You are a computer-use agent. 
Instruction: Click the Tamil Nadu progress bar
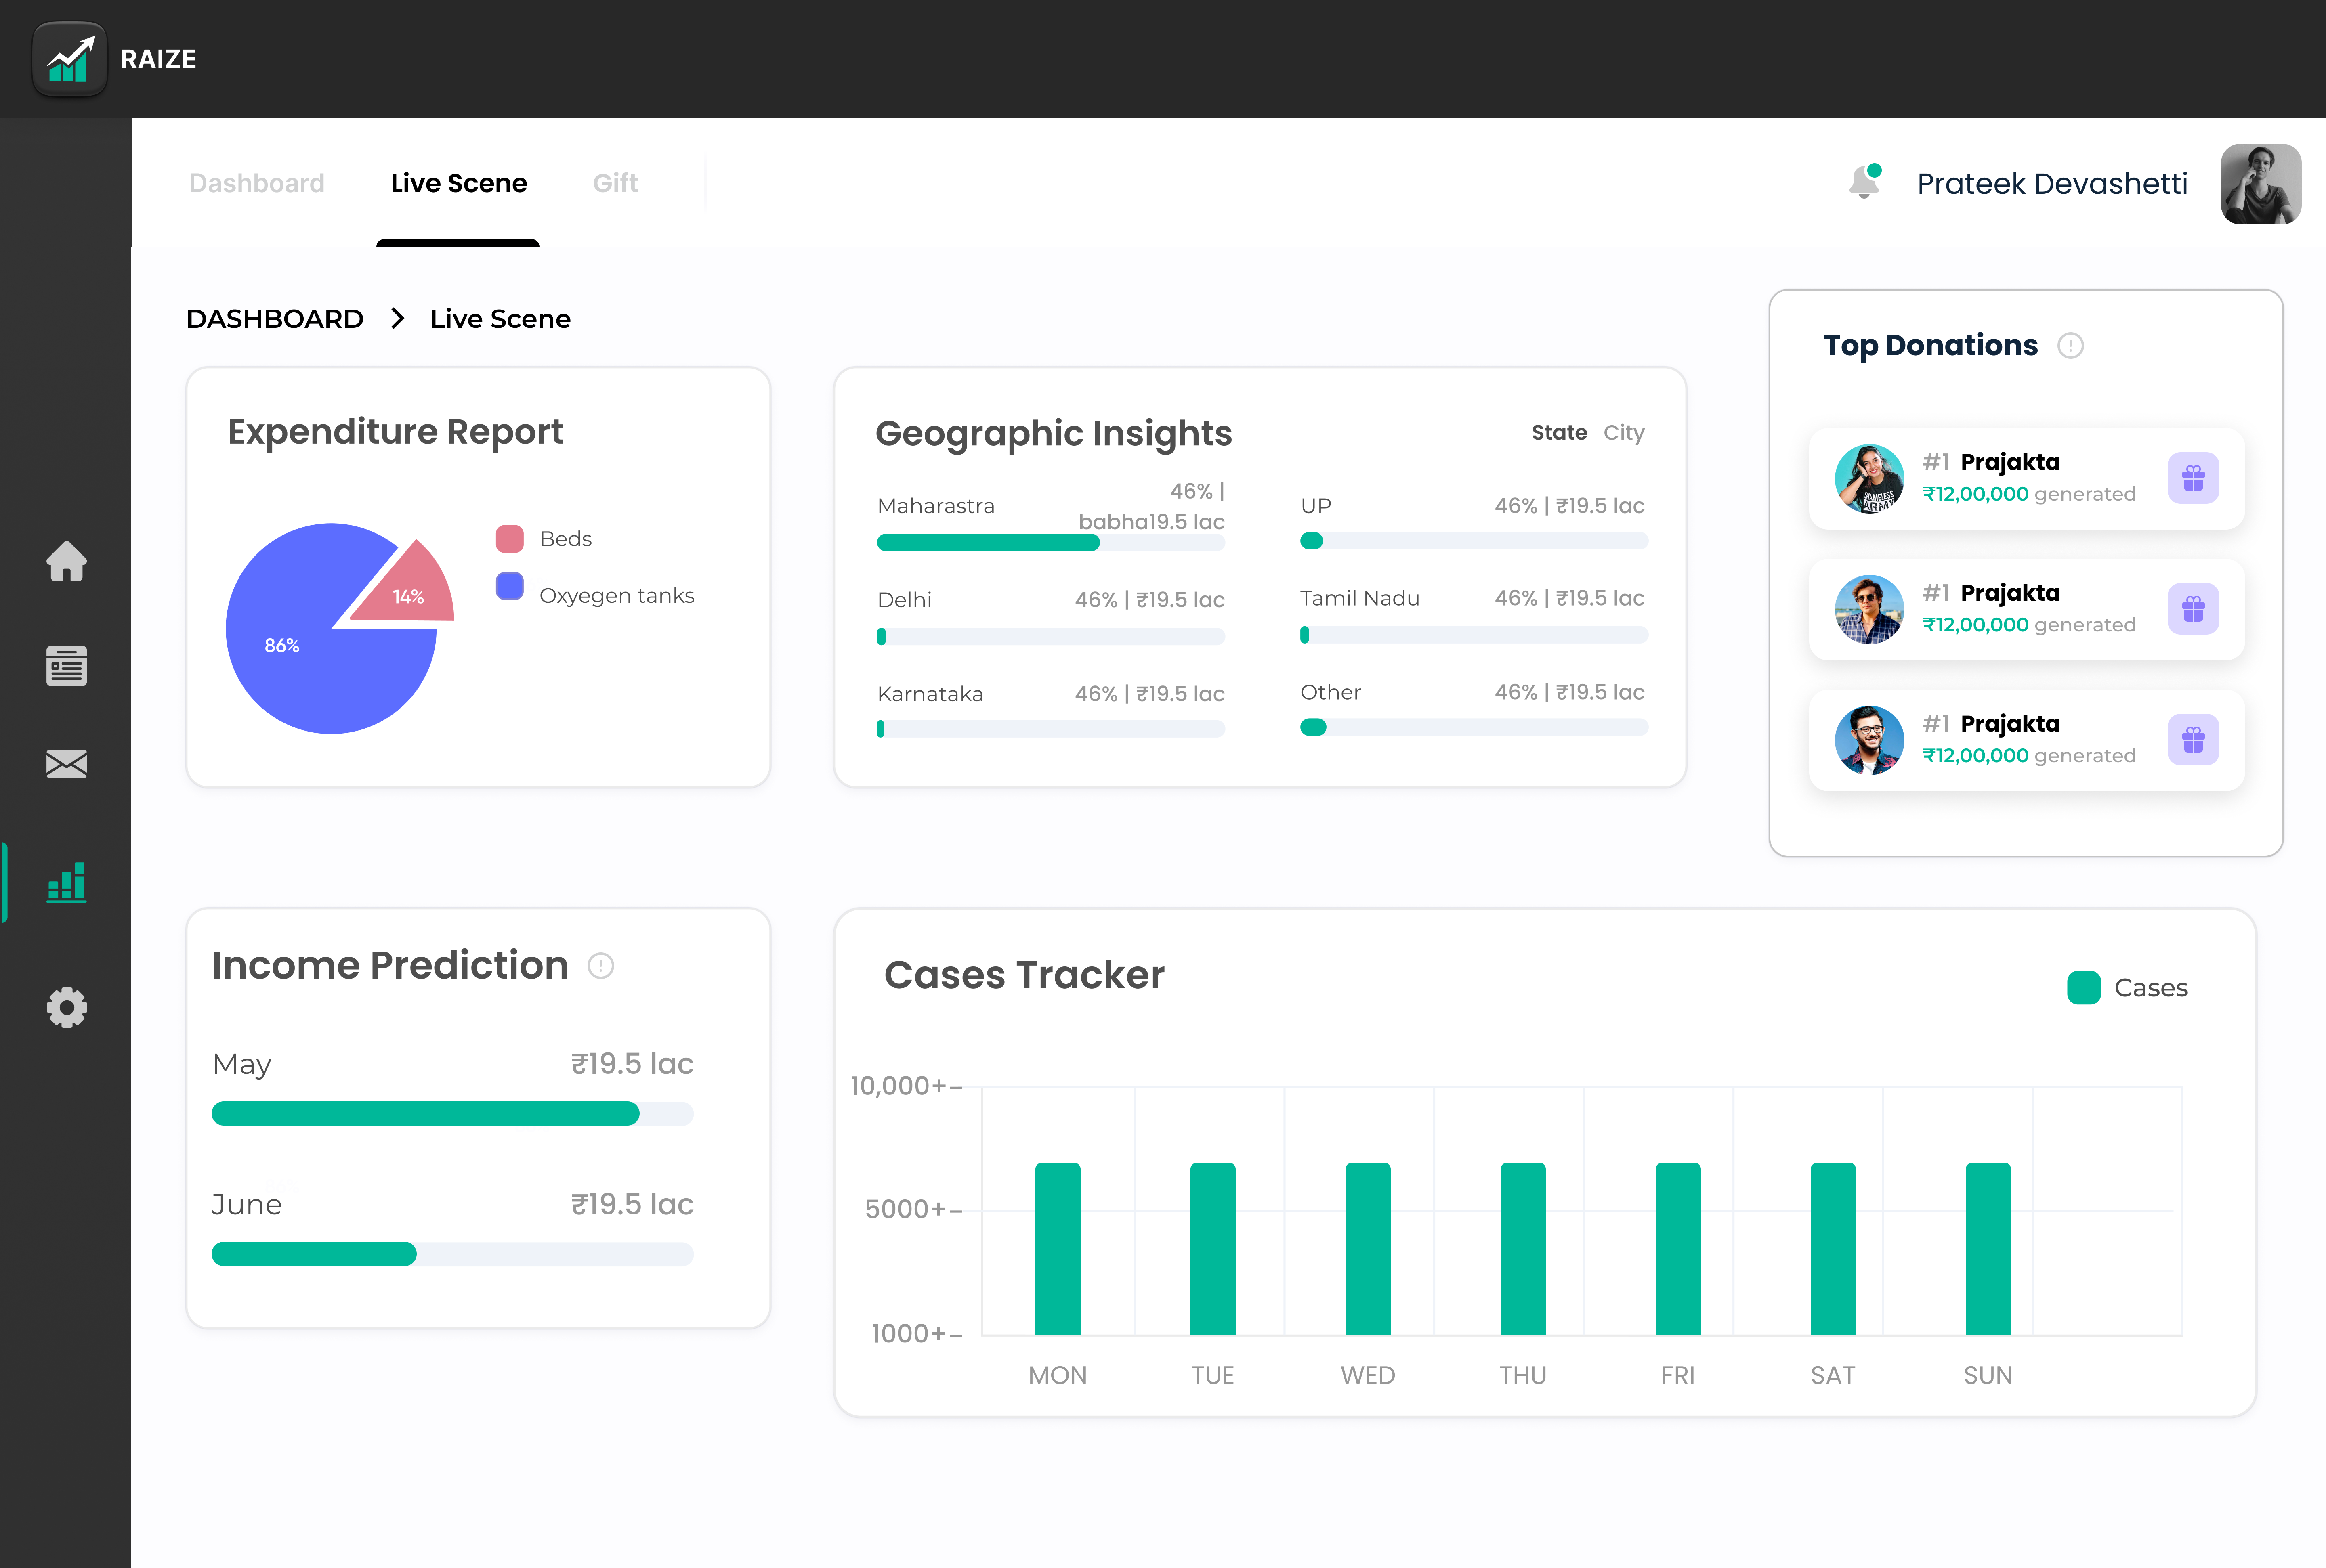(x=1473, y=635)
